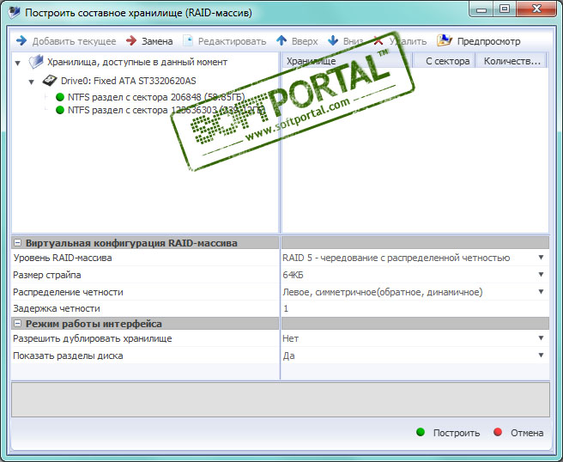Click the Левое, симметричное parity value

pyautogui.click(x=383, y=292)
